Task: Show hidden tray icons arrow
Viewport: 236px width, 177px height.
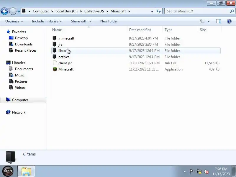Action: [185, 171]
